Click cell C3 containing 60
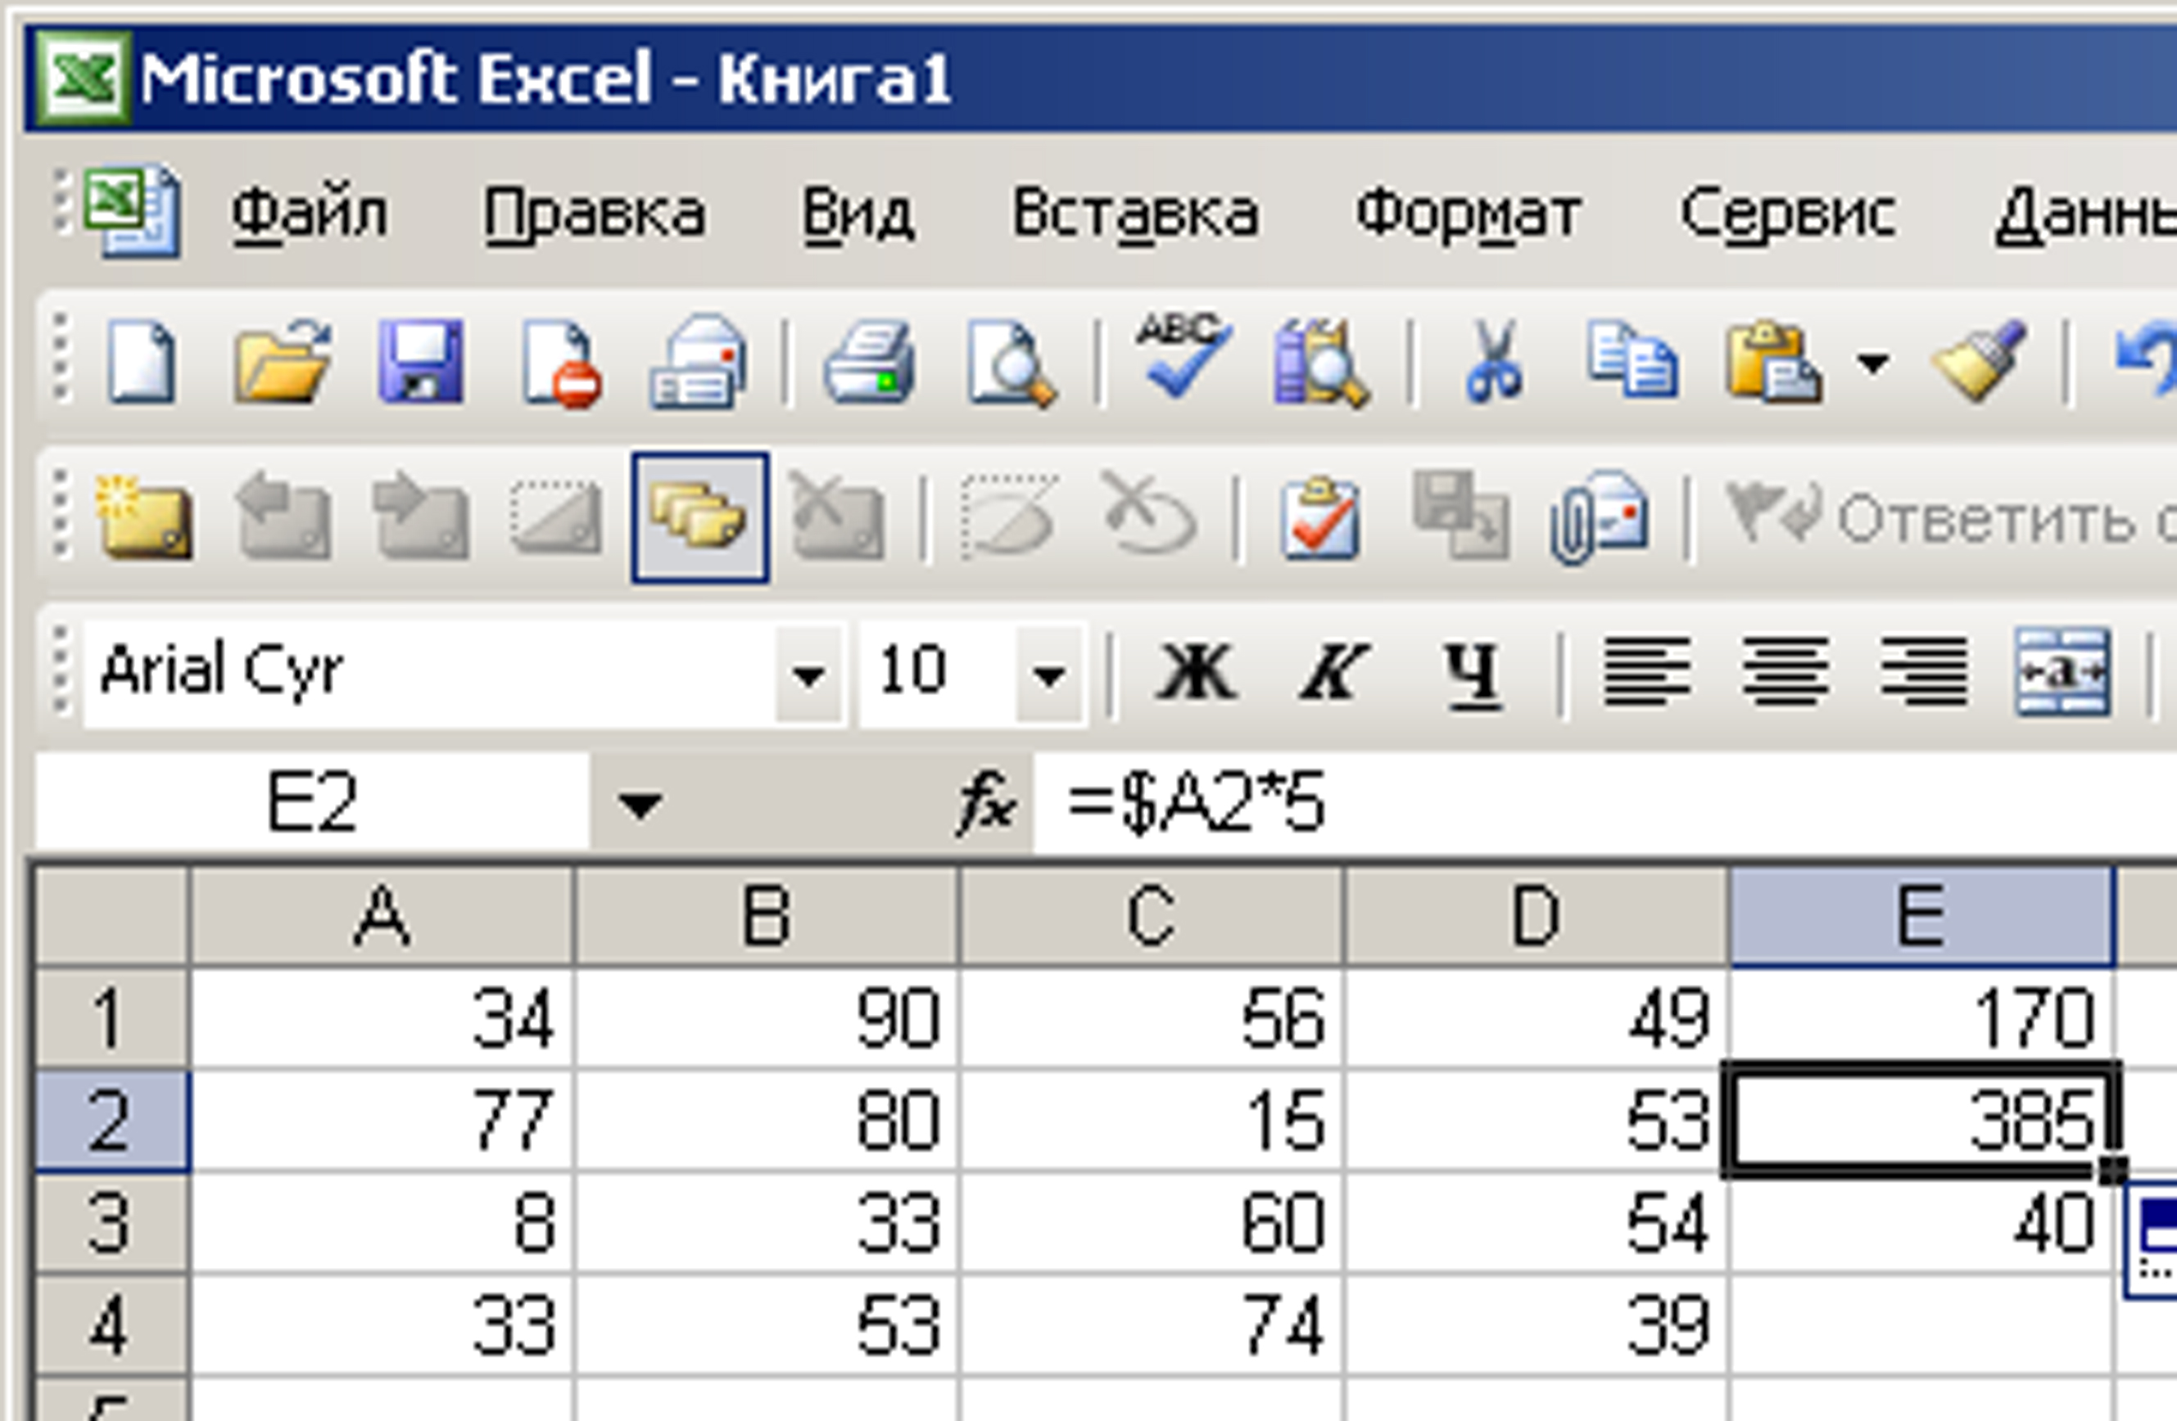The width and height of the screenshot is (2177, 1421). point(1151,1223)
